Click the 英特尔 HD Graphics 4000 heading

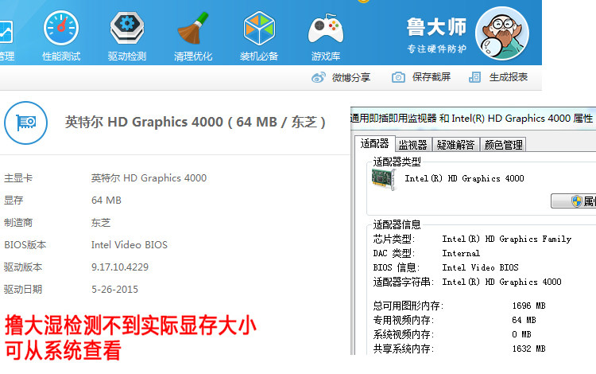tap(195, 122)
